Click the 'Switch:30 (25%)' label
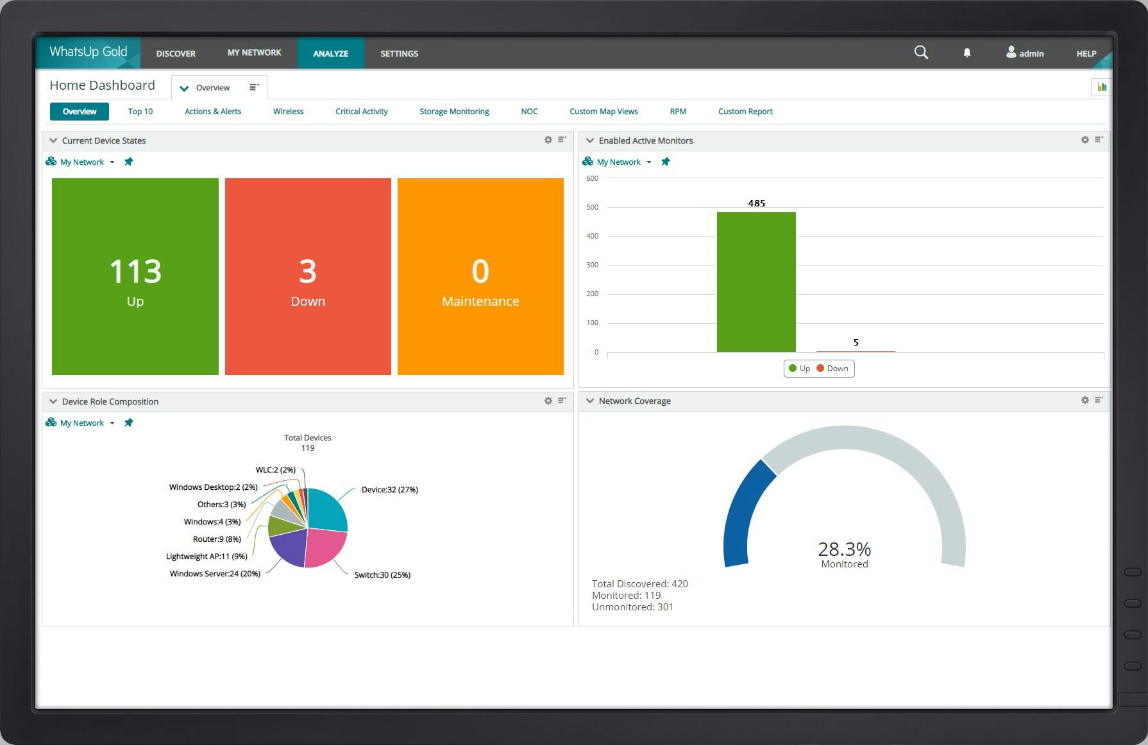The height and width of the screenshot is (745, 1148). pyautogui.click(x=382, y=575)
